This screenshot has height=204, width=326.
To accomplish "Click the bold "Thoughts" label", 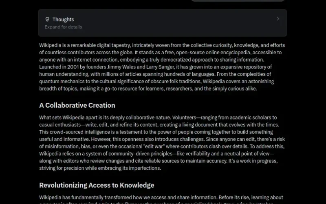I will click(x=63, y=19).
